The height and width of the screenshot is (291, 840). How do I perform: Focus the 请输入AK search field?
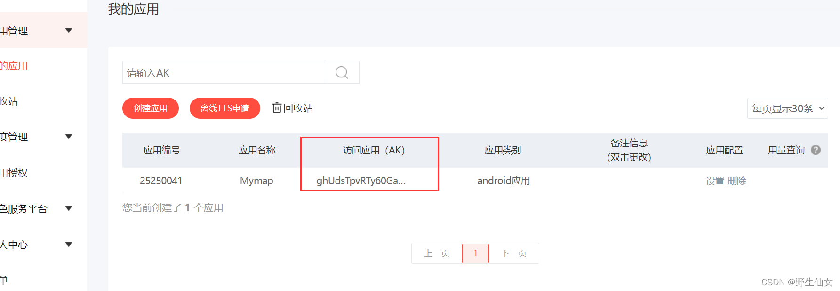coord(224,72)
